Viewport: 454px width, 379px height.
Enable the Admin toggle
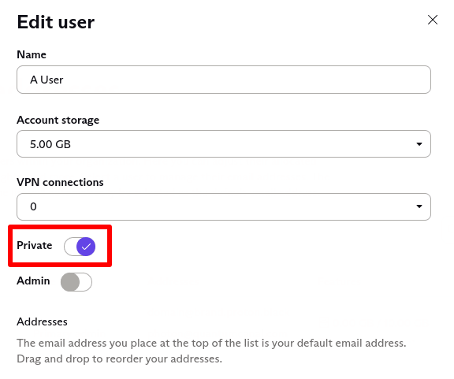76,282
